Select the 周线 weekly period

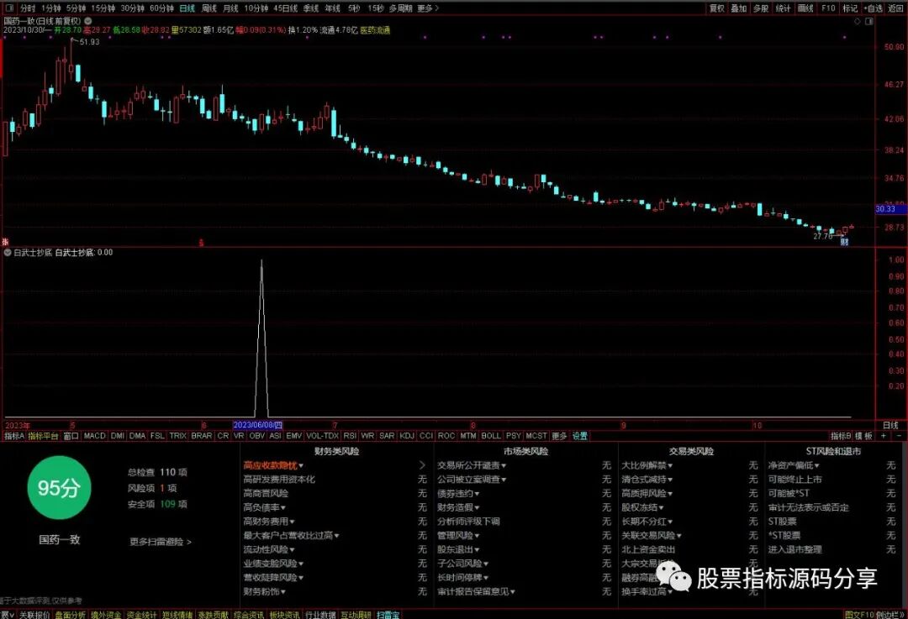(x=209, y=8)
